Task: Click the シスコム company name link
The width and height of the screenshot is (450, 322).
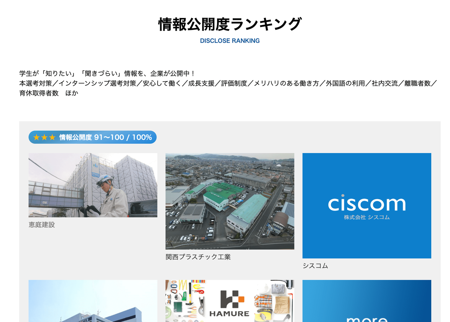Action: [315, 266]
